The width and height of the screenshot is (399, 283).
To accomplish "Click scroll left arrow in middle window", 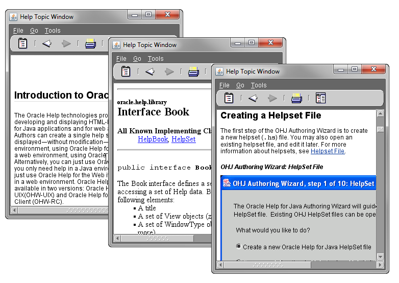I will (117, 239).
